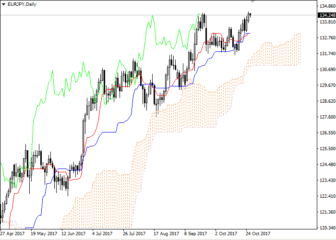Click the 124.480 price axis label

tap(327, 165)
